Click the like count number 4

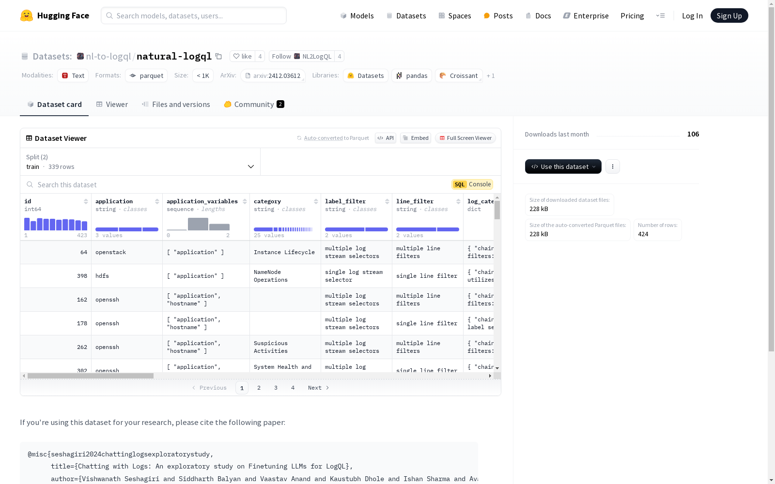coord(260,56)
